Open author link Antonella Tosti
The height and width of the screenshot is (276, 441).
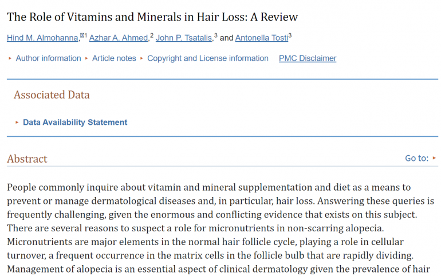point(262,38)
